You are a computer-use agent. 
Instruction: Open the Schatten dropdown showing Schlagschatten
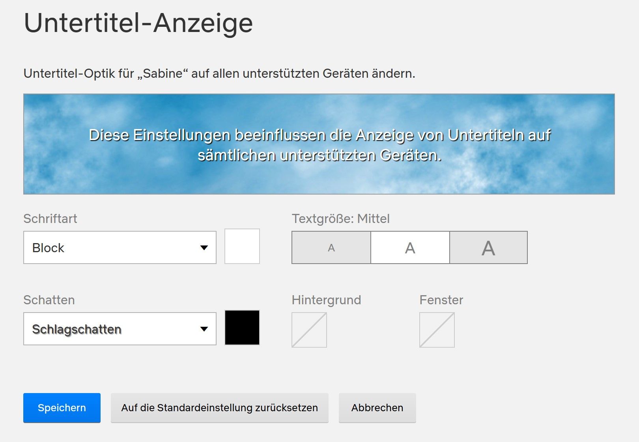pos(120,329)
